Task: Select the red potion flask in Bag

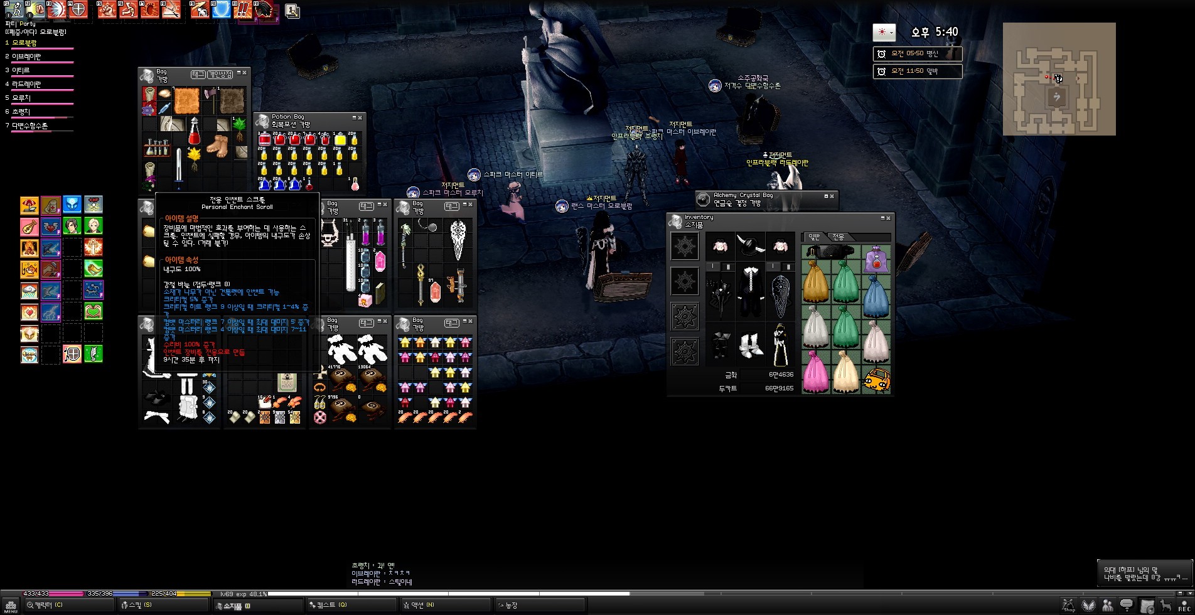Action: (195, 132)
